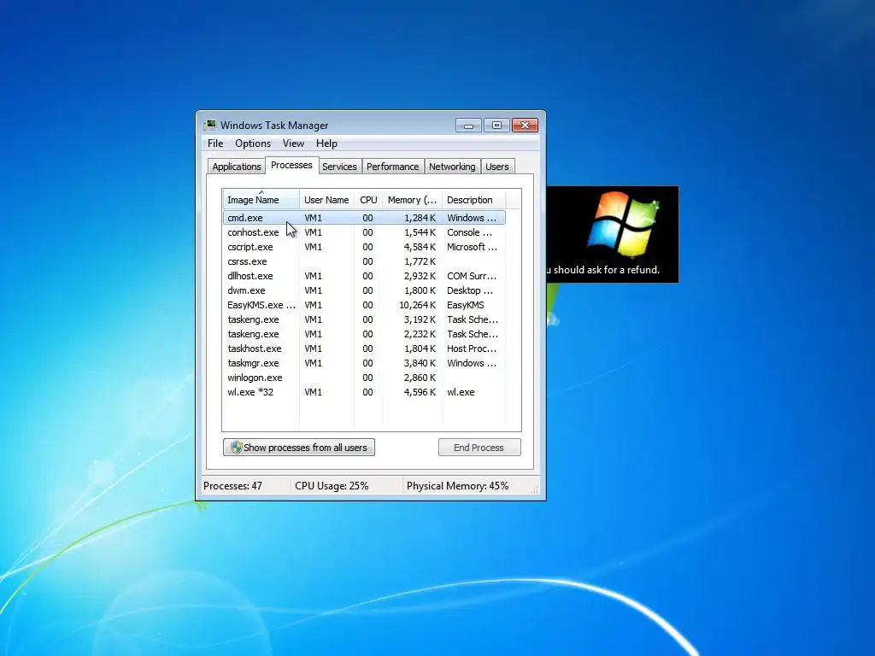Sort by the CPU column header
875x656 pixels.
[368, 200]
